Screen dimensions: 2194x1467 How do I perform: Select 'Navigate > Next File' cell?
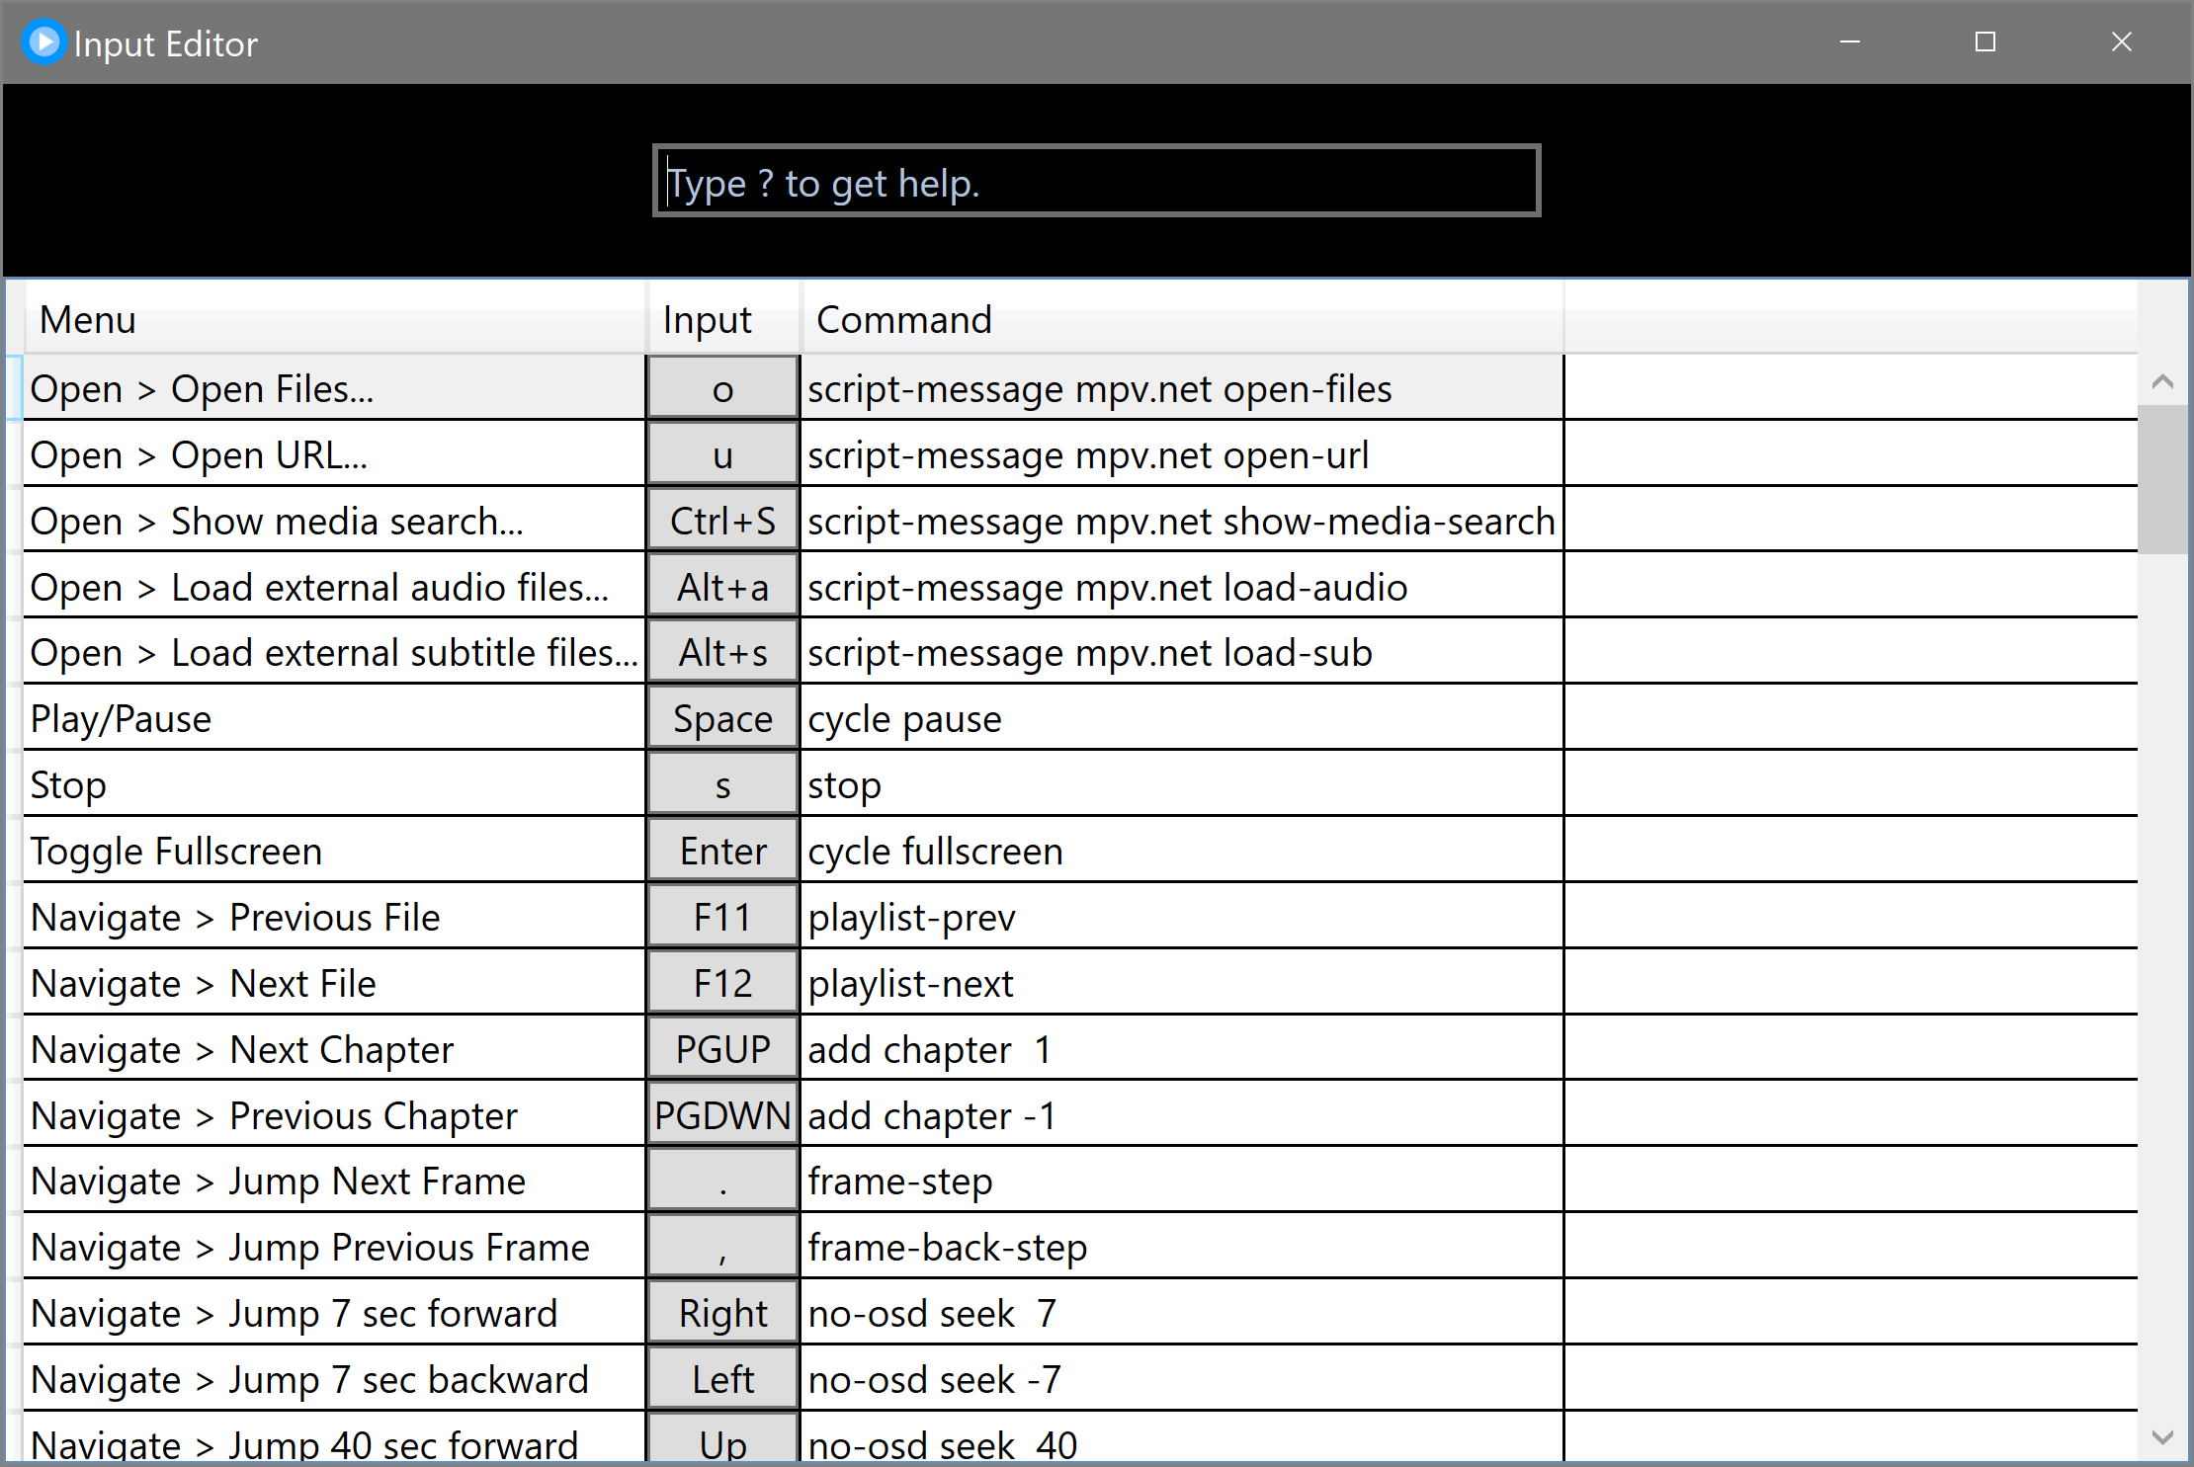click(x=334, y=983)
